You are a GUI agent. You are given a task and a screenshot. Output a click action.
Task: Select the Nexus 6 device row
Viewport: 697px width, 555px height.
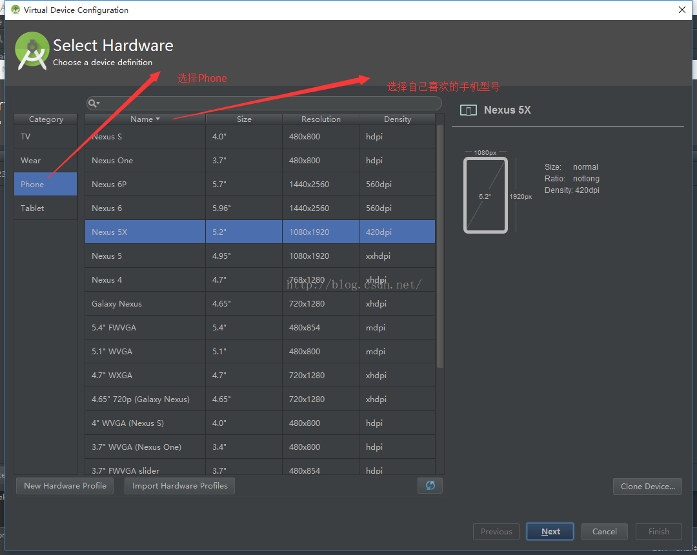(260, 208)
